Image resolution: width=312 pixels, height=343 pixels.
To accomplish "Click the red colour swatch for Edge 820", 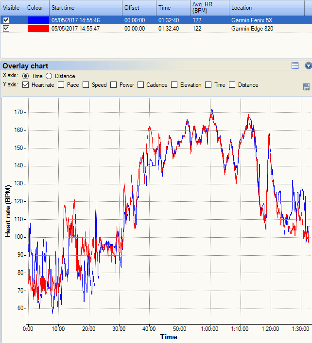I will 38,29.
